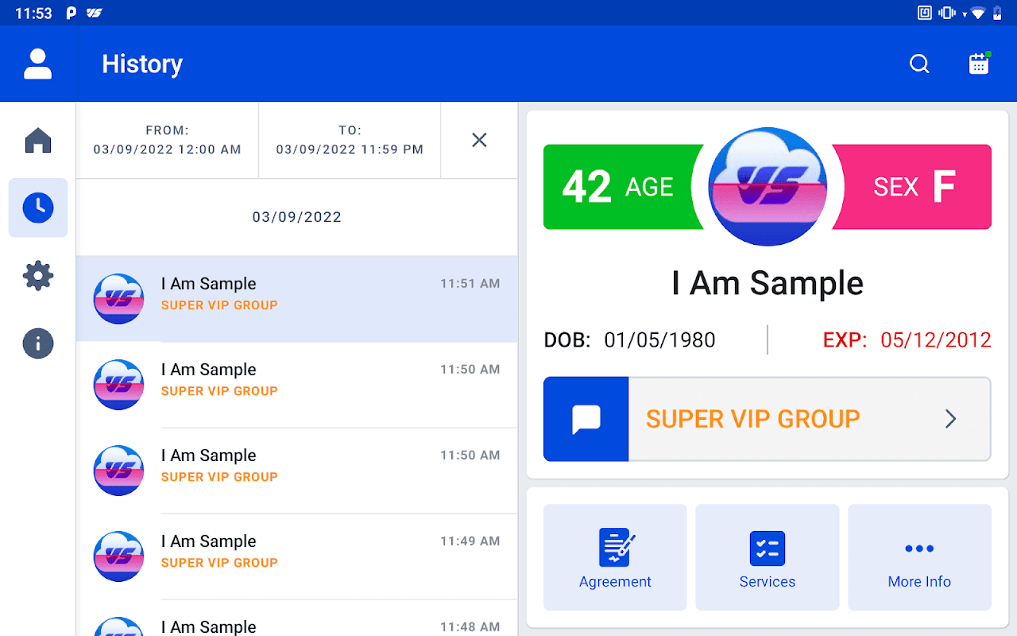Open SUPER VIP GROUP details button
The height and width of the screenshot is (636, 1017).
[768, 419]
